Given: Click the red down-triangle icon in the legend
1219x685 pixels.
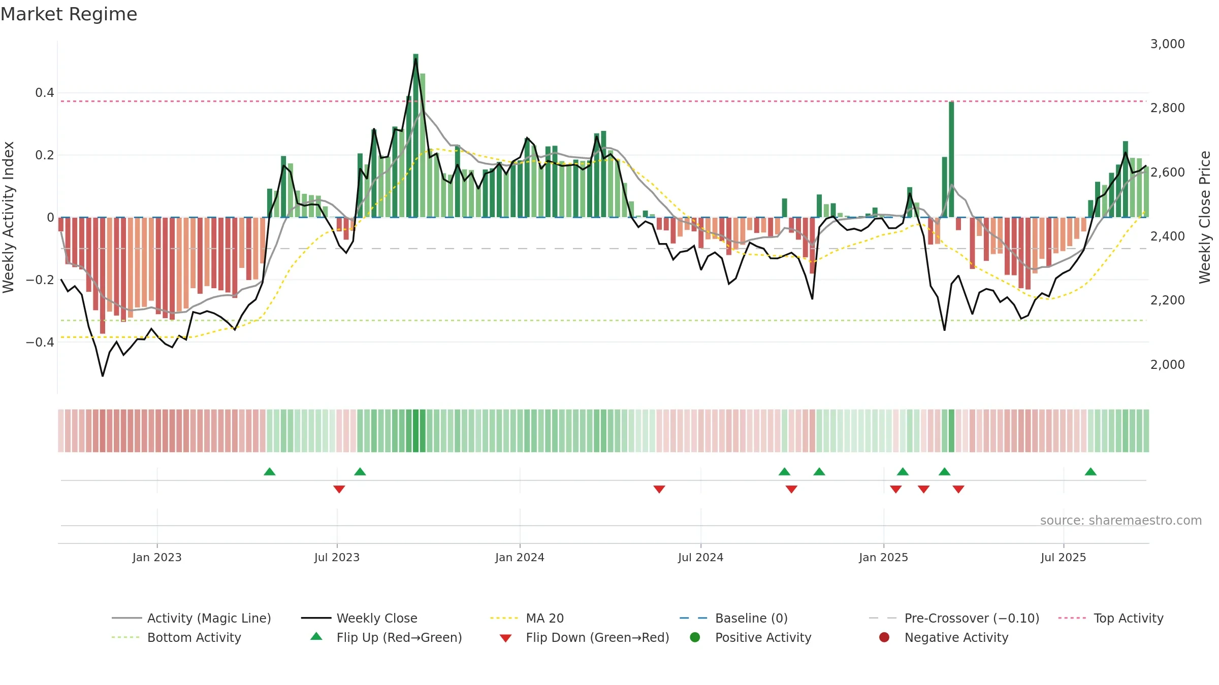Looking at the screenshot, I should pyautogui.click(x=505, y=638).
